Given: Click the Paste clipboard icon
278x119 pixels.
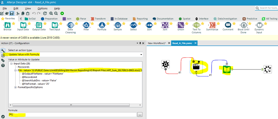Looking at the screenshot, I should click(28, 13).
